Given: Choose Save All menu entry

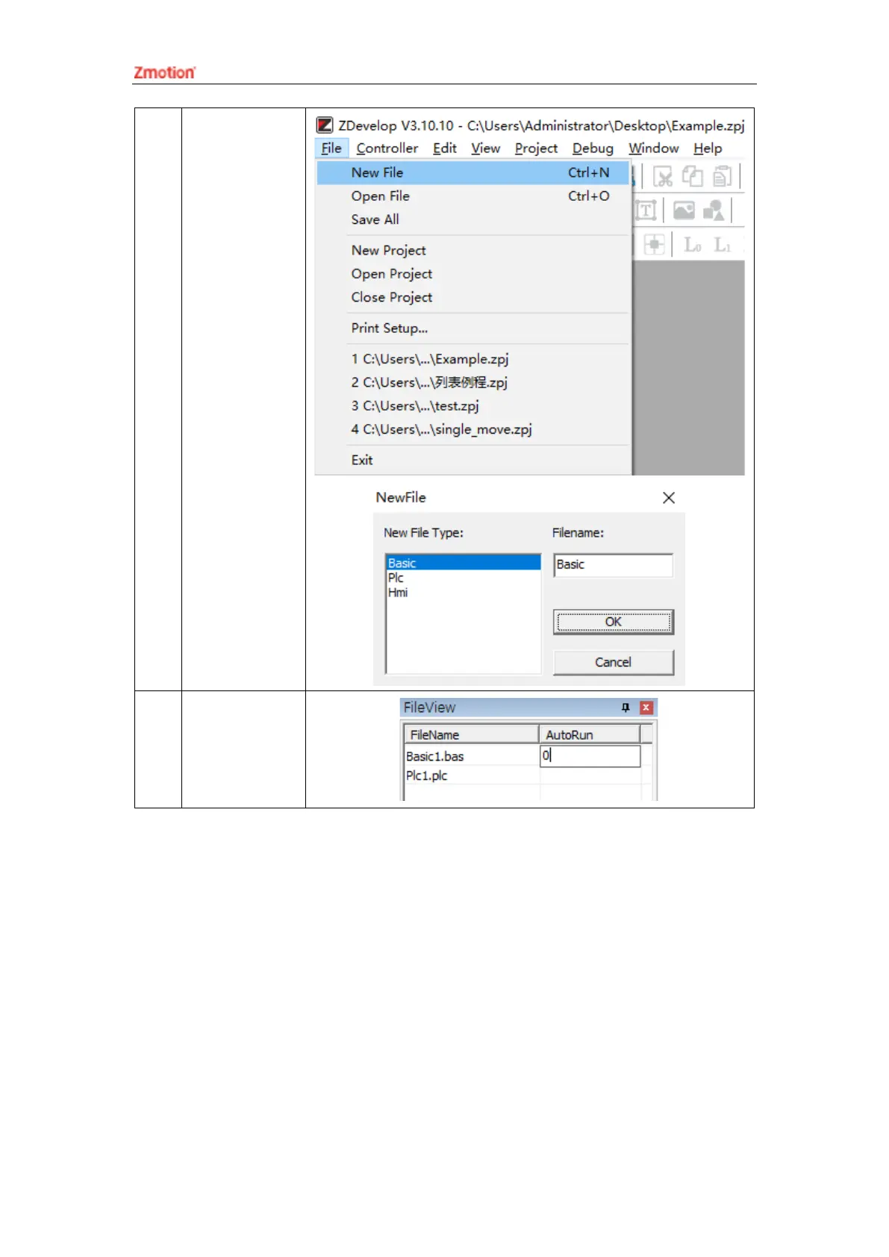Looking at the screenshot, I should click(473, 219).
